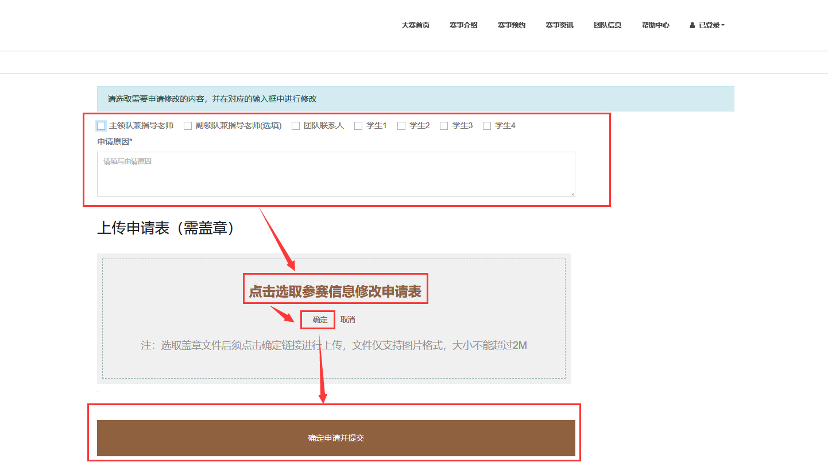Click 取消 to cancel the upload
The width and height of the screenshot is (828, 462).
(347, 319)
